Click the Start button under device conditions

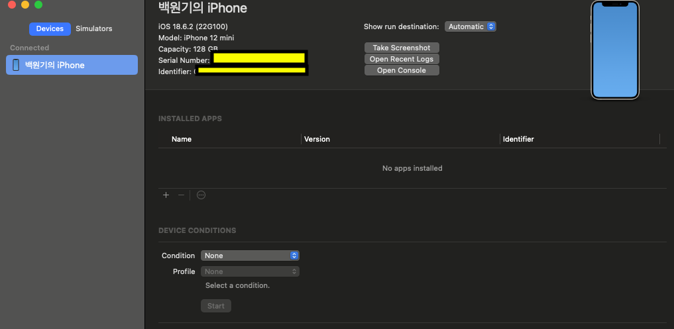tap(216, 306)
